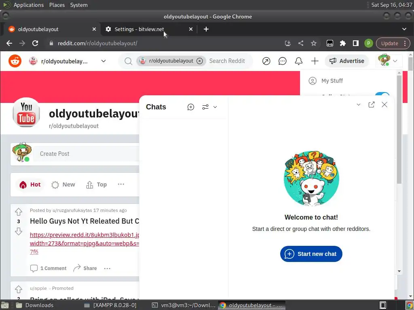The width and height of the screenshot is (414, 310).
Task: Toggle Online Status switch
Action: [x=382, y=94]
